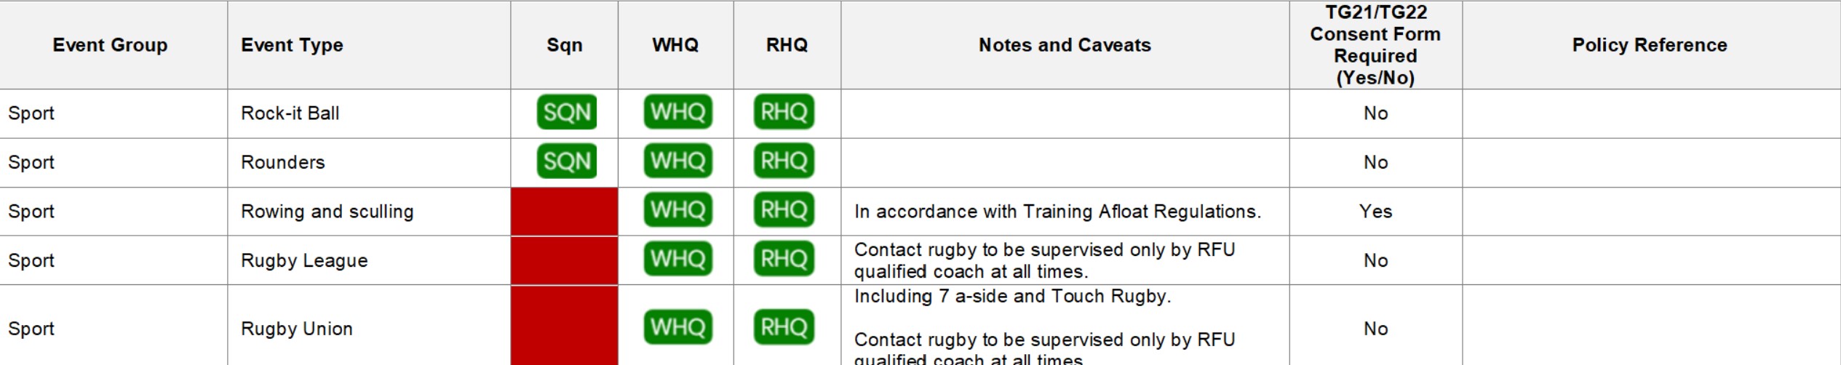This screenshot has width=1841, height=365.
Task: Click the SQN badge in Rounders row
Action: pos(567,161)
